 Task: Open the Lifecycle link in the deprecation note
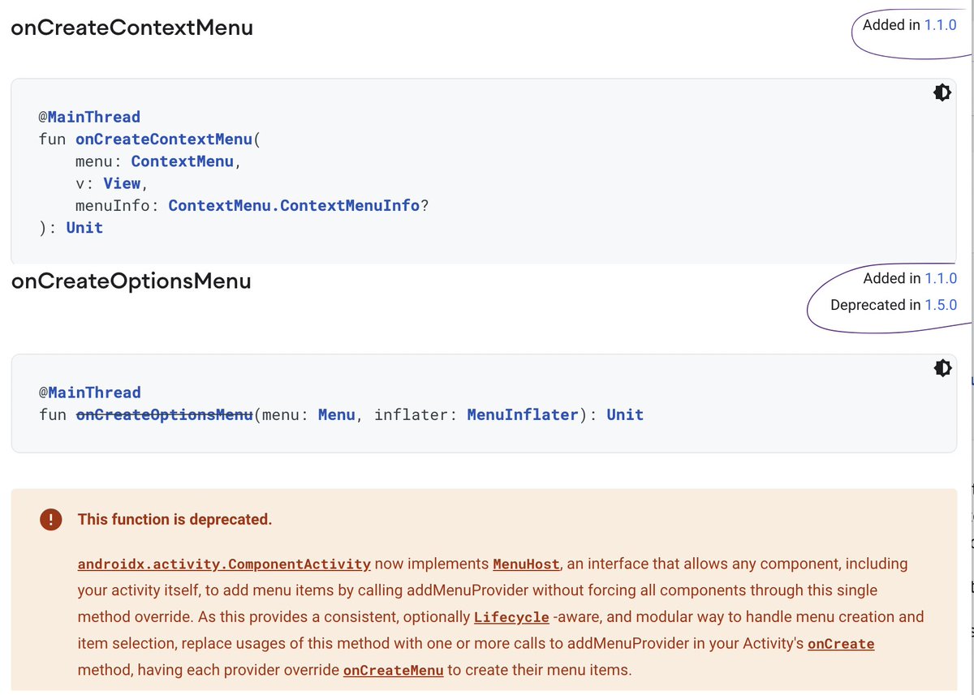pos(511,617)
